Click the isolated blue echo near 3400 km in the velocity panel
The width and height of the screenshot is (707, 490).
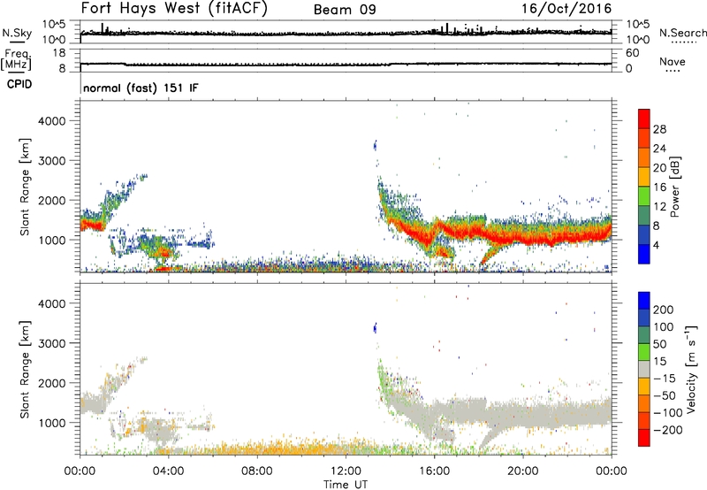375,328
